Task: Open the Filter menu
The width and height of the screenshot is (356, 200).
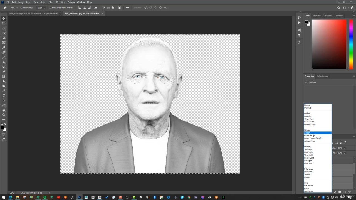Action: point(51,2)
